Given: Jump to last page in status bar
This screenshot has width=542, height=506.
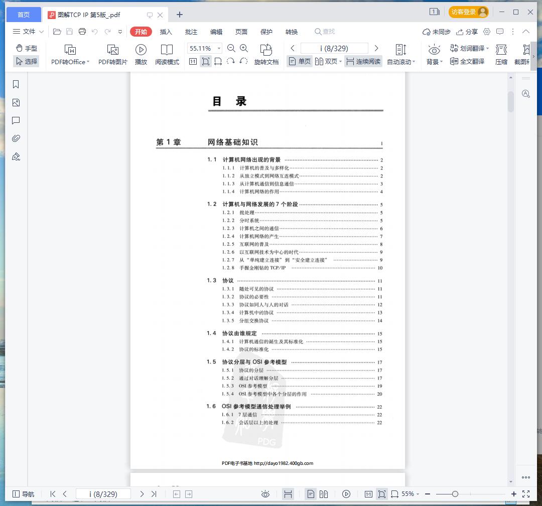Looking at the screenshot, I should coord(154,494).
